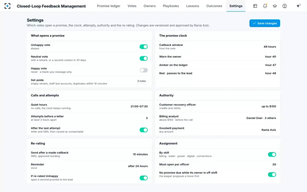This screenshot has width=307, height=192.
Task: Click Calls and attempts heading
Action: [x=45, y=95]
